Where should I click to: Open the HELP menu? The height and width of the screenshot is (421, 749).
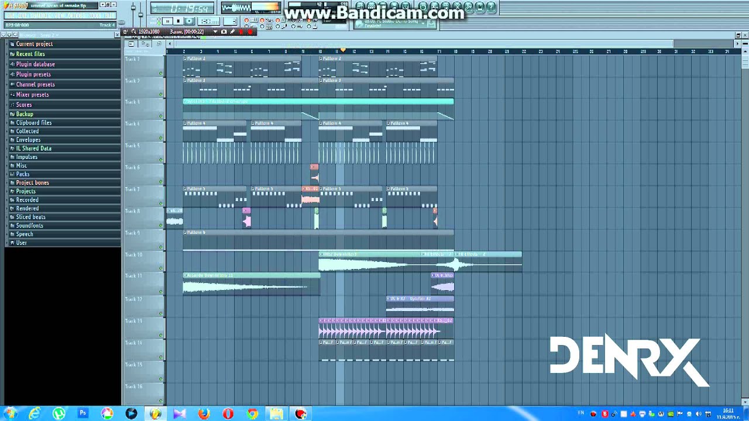click(109, 15)
